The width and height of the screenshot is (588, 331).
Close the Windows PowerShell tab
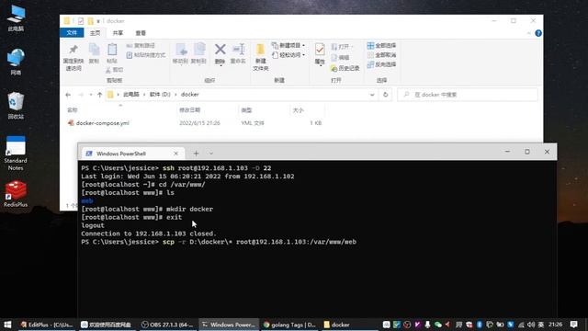(175, 154)
